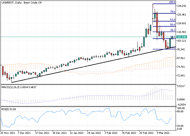
Task: Click the 9 Mar 2022 date label
Action: tap(163, 133)
